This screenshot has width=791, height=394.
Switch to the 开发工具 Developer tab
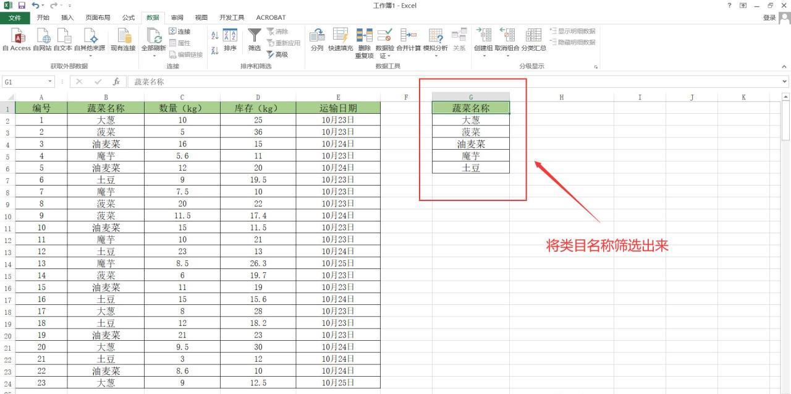click(232, 17)
